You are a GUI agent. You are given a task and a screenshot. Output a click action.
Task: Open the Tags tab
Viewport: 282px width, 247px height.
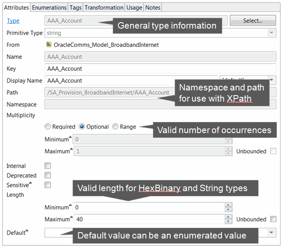click(x=75, y=8)
